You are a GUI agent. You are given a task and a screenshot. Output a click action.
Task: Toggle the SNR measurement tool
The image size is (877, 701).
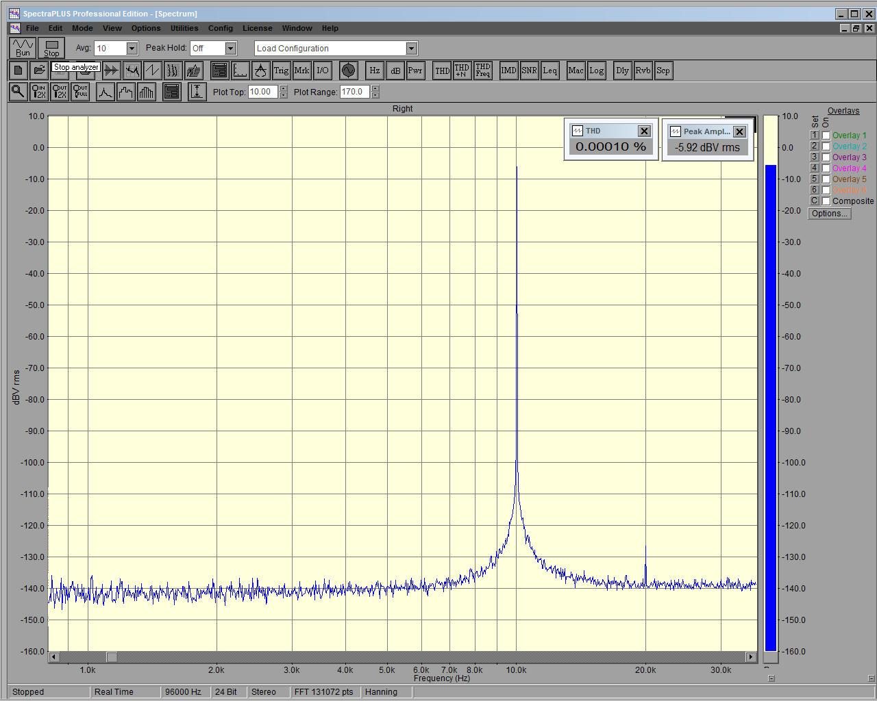[529, 71]
